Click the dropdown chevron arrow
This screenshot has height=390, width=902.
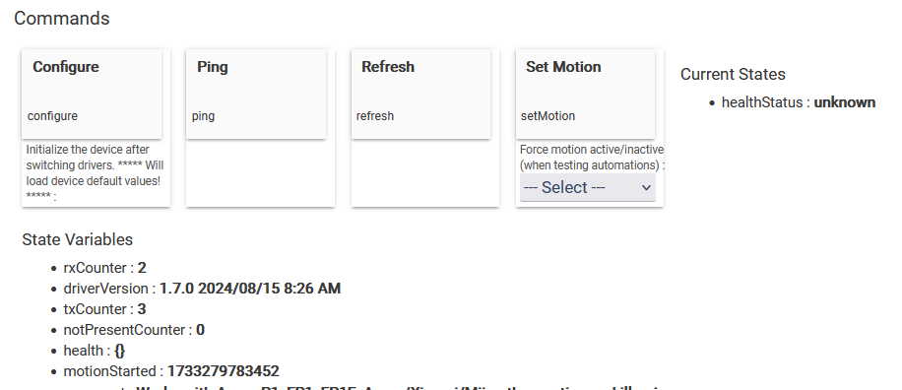pyautogui.click(x=646, y=187)
